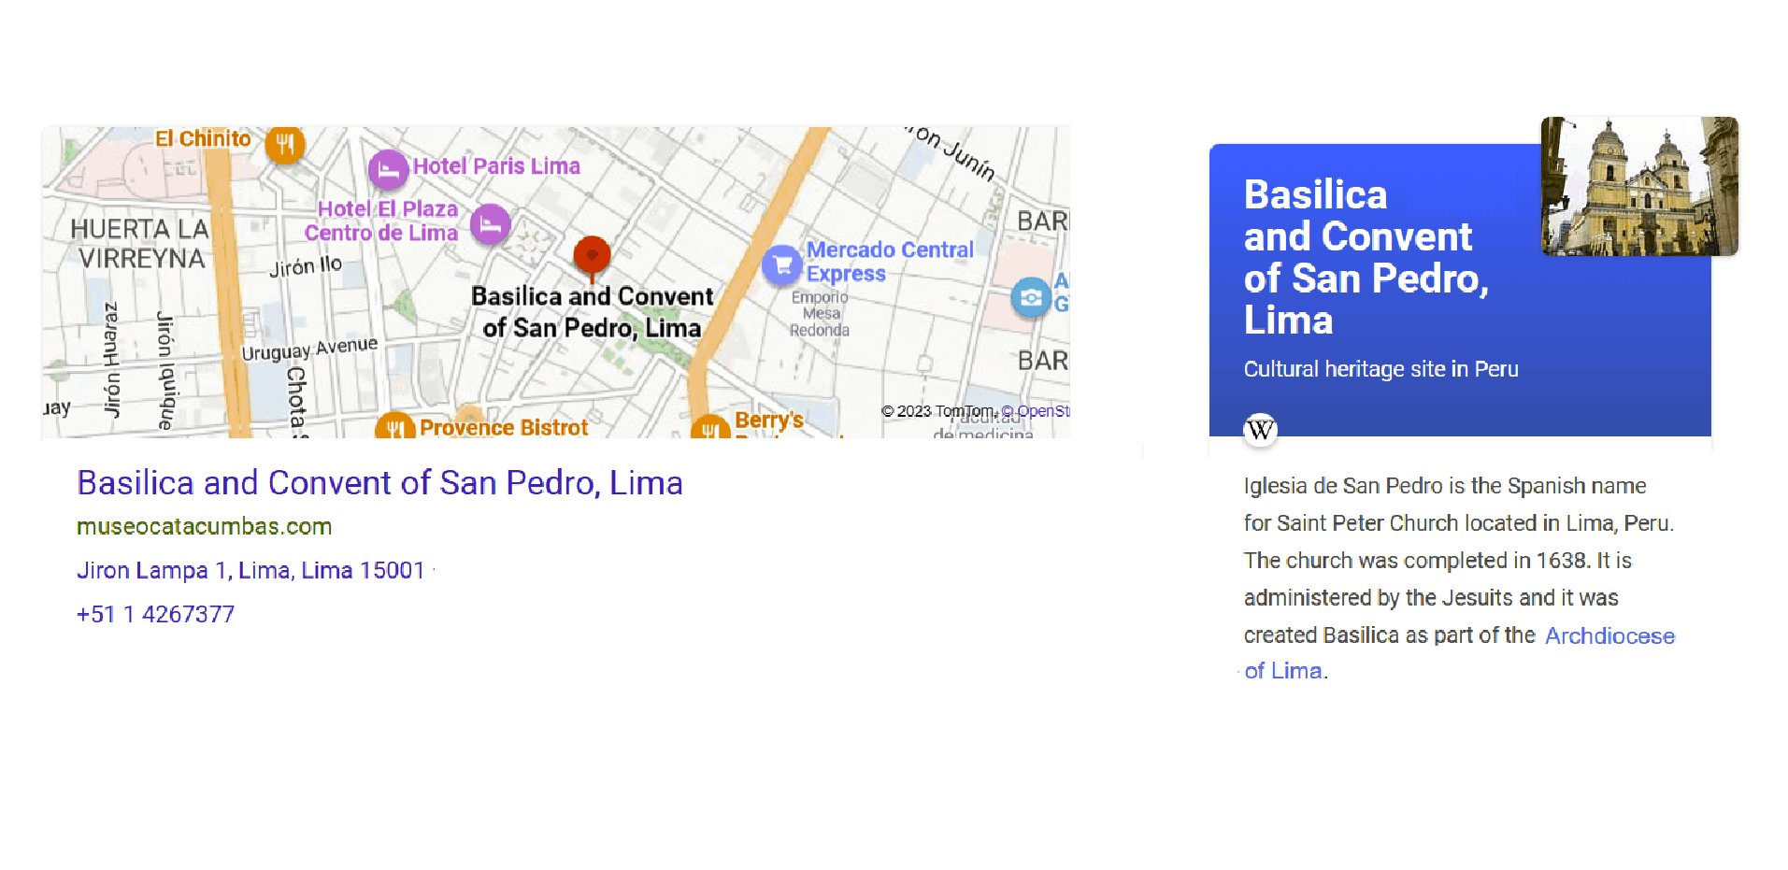Screen dimensions: 1788x870
Task: Visit museocatacumbas.com website link
Action: point(204,526)
